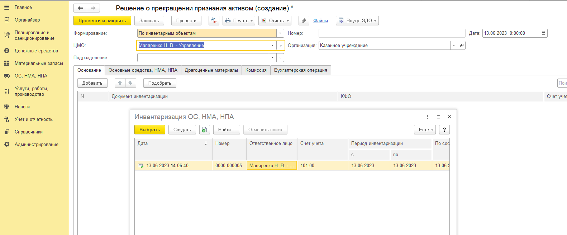Click the Подобрать button
This screenshot has height=235, width=567.
tap(160, 83)
